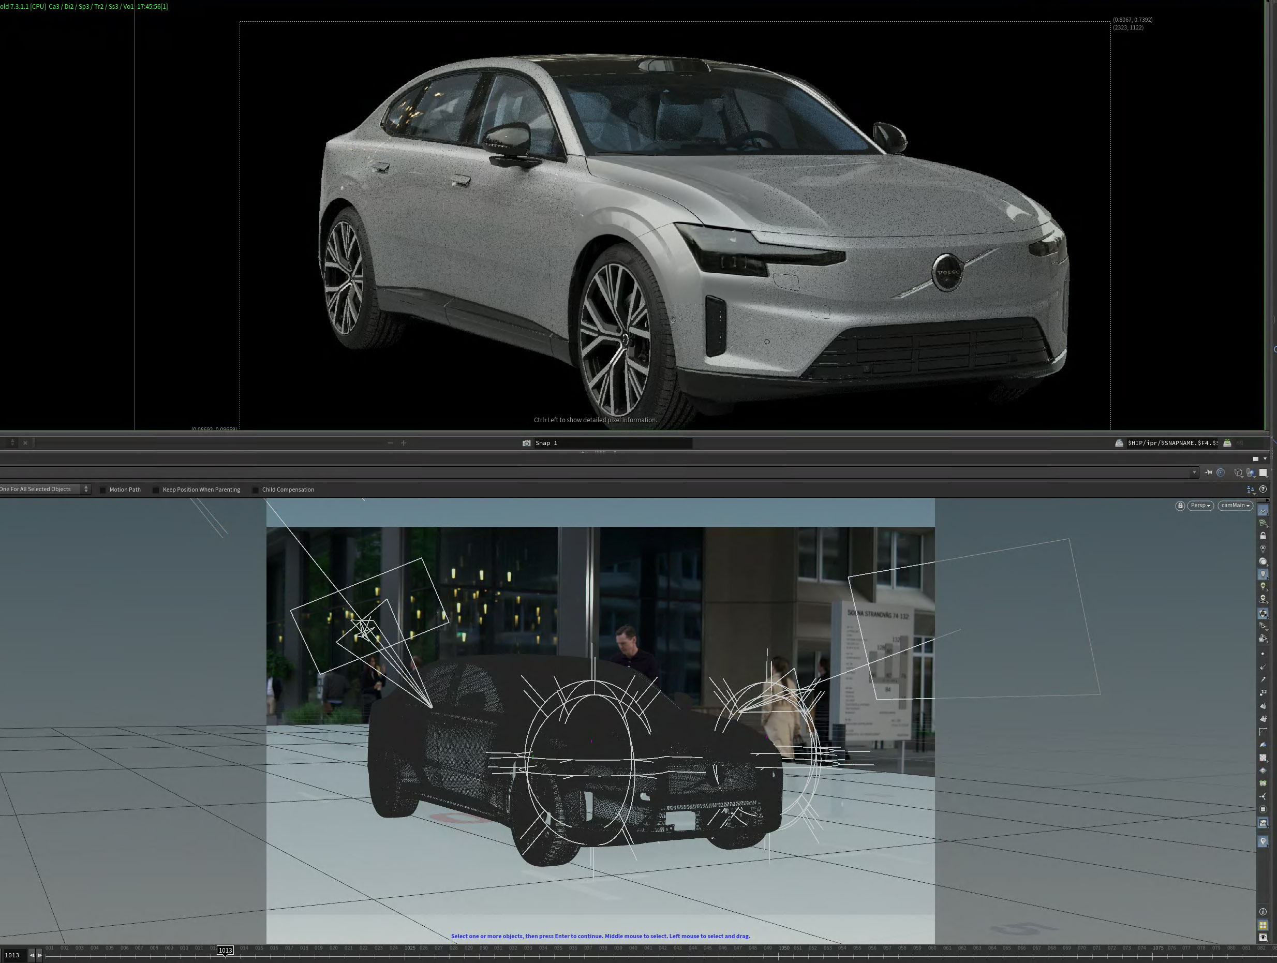Toggle the primitive numbers icon

pos(1263,718)
